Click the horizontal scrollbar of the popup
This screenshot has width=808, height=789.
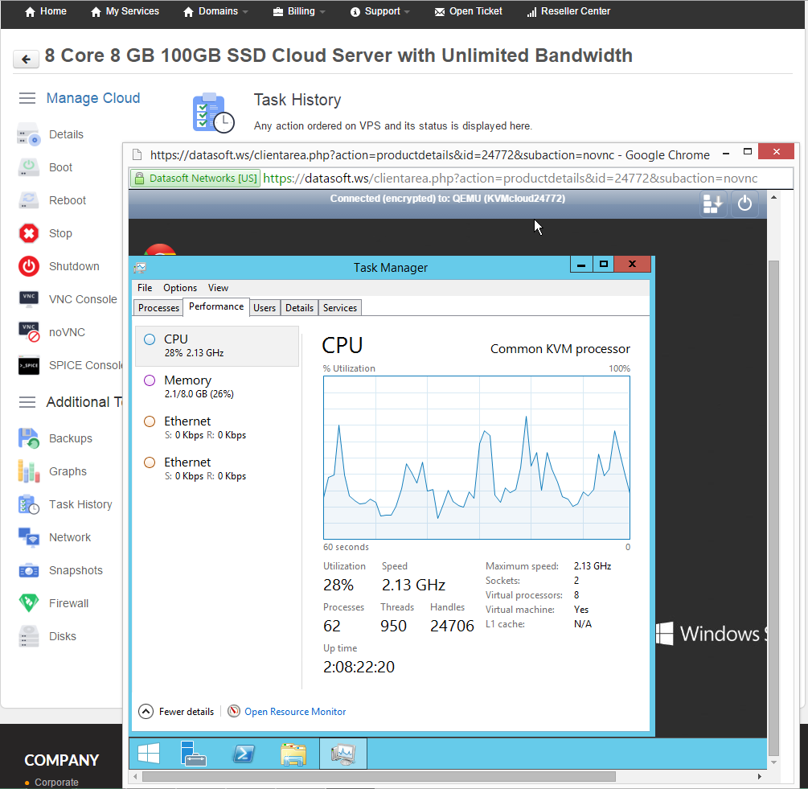[378, 777]
